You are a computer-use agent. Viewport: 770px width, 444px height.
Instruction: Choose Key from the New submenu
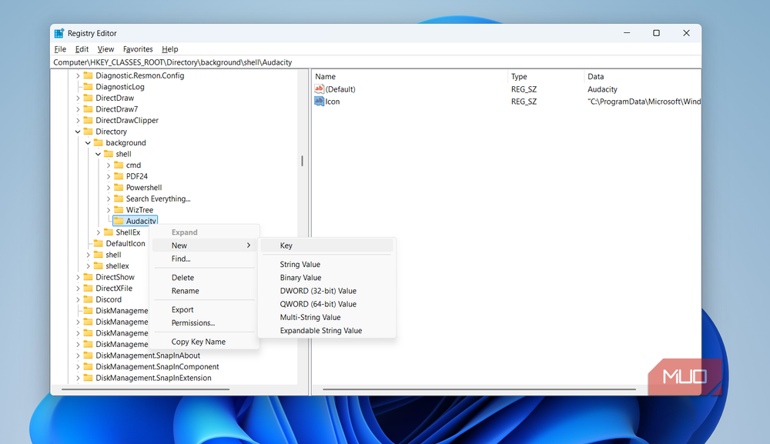pyautogui.click(x=327, y=245)
